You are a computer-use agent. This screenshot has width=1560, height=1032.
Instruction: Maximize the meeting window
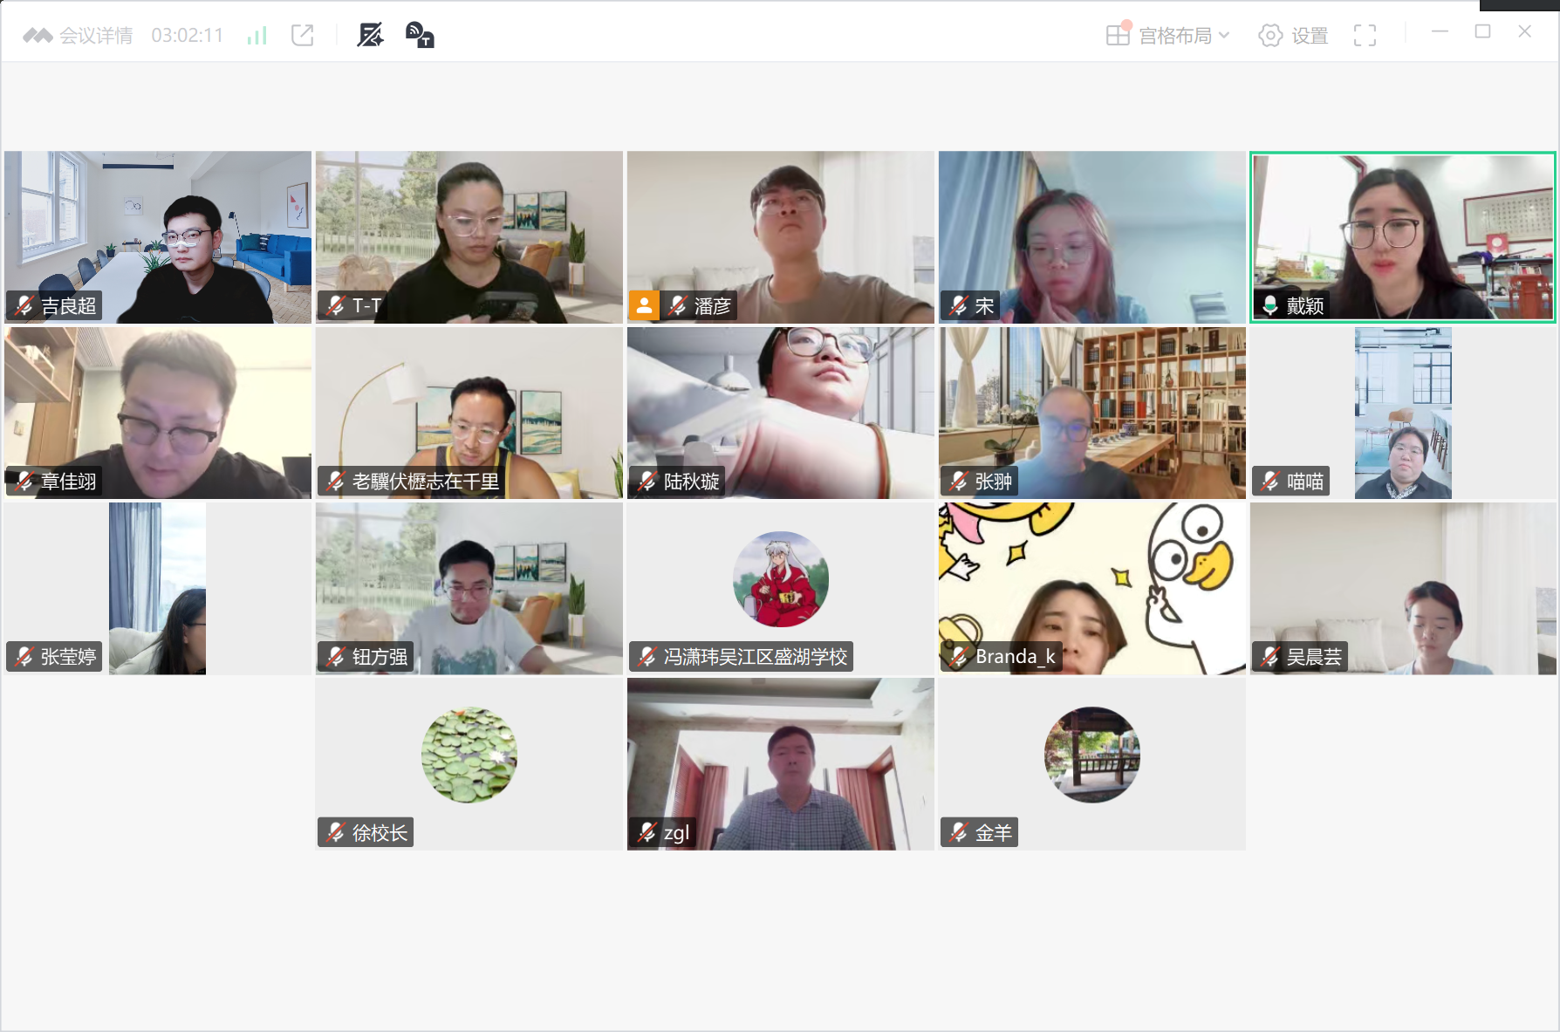(1482, 32)
